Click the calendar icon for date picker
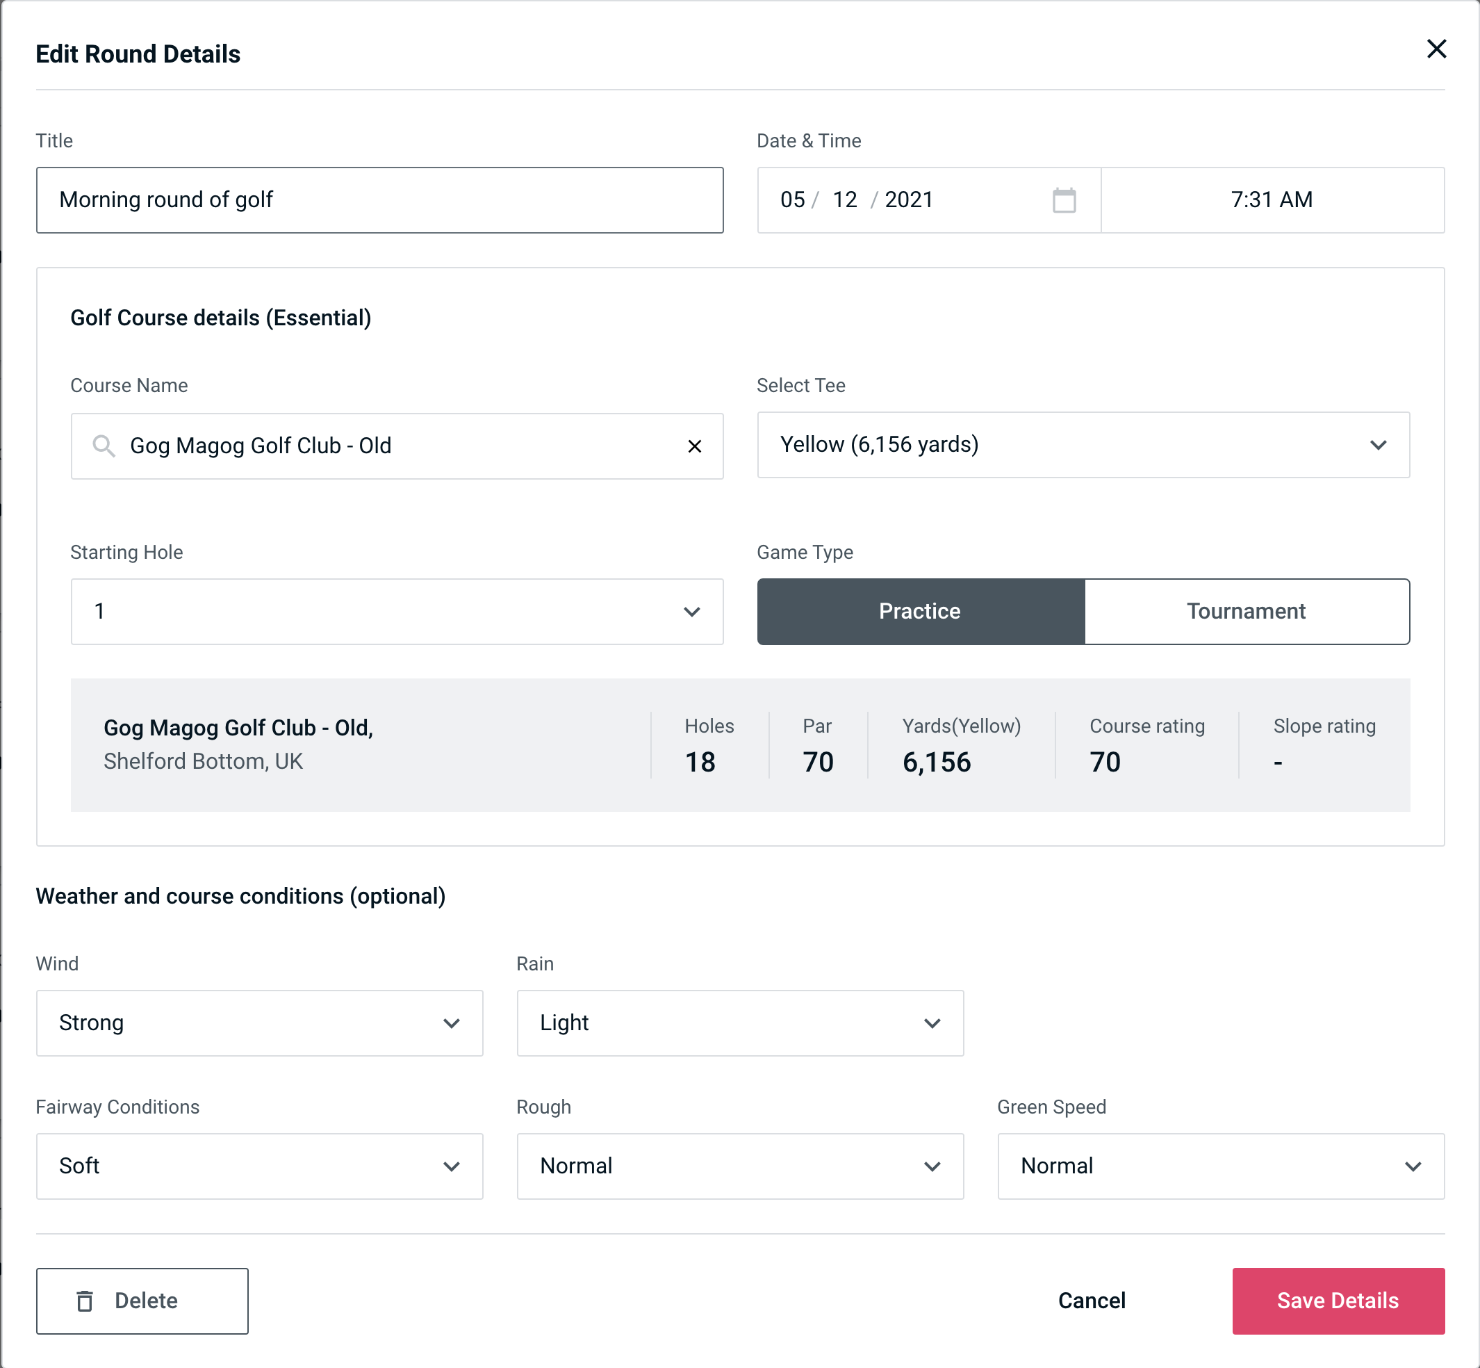 pos(1065,200)
